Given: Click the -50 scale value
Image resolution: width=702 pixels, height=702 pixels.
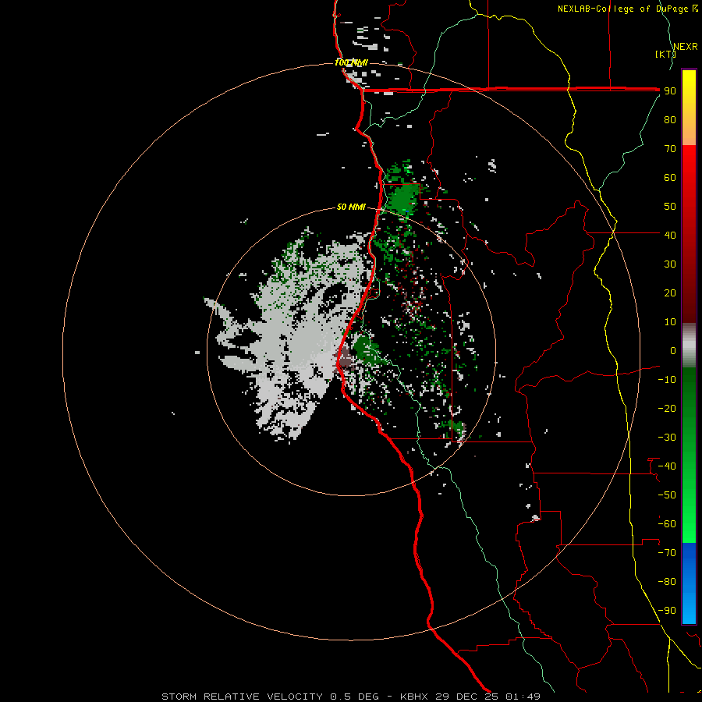Looking at the screenshot, I should pyautogui.click(x=667, y=495).
